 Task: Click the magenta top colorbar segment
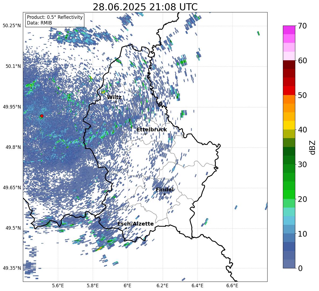click(x=289, y=30)
